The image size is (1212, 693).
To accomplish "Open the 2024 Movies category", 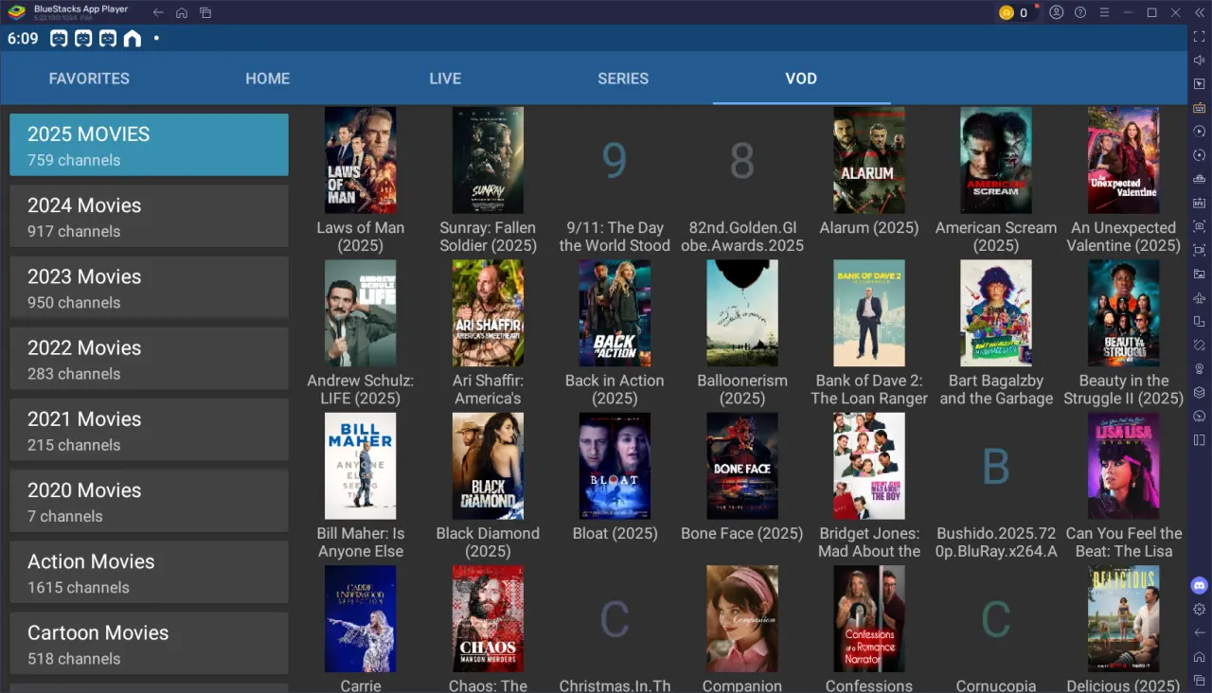I will coord(149,216).
